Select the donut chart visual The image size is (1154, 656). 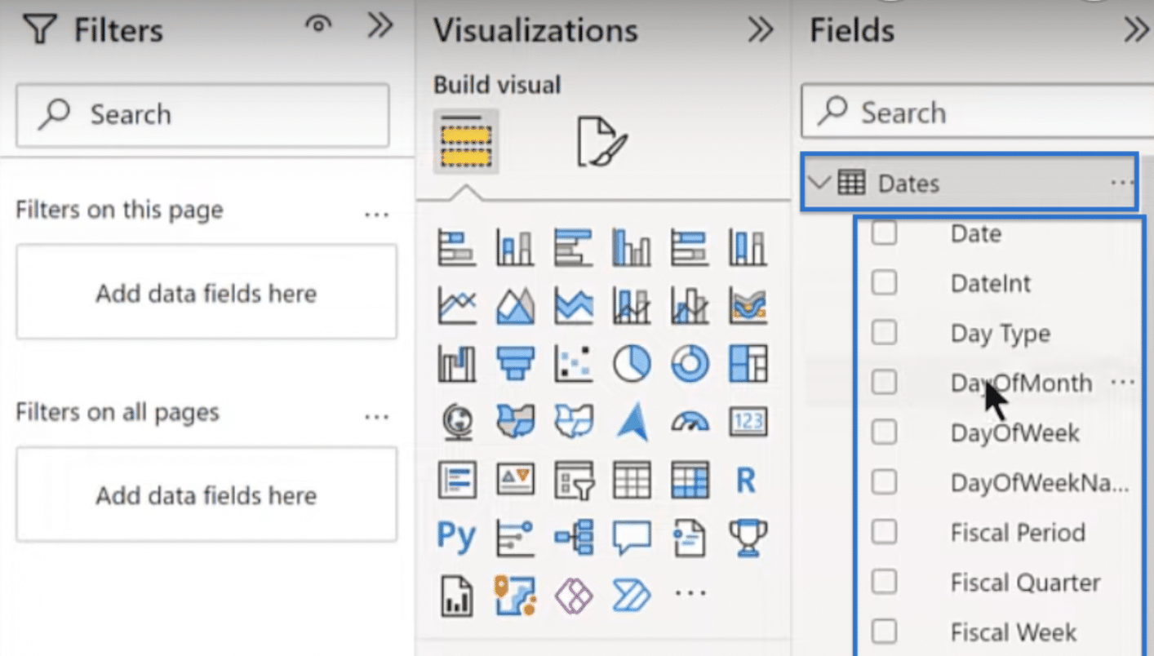click(x=690, y=364)
